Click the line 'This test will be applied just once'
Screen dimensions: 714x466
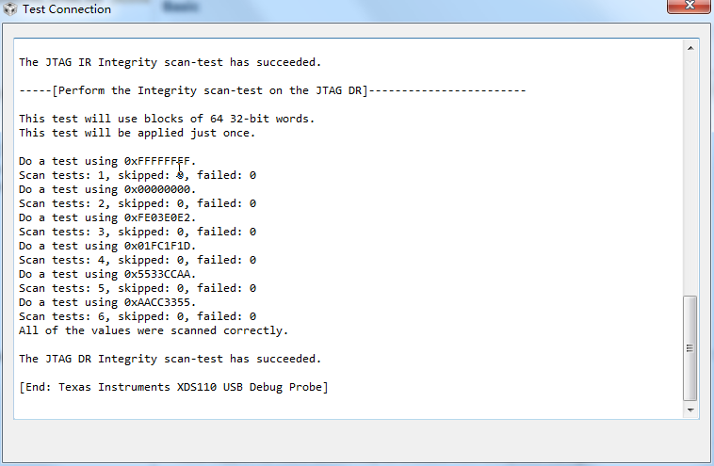coord(138,133)
